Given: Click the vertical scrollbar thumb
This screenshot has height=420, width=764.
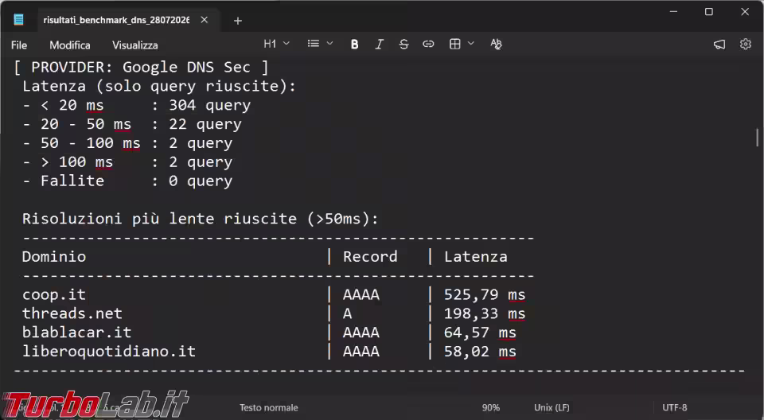Looking at the screenshot, I should 757,138.
